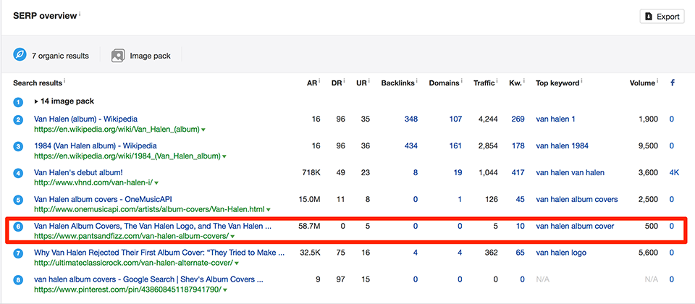Open URL dropdown for vhnd.com link
Screen dimensions: 695x304
coord(156,183)
